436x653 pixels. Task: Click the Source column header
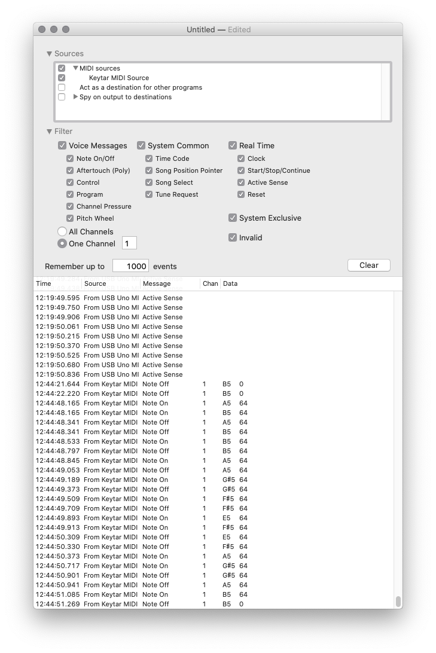point(111,283)
